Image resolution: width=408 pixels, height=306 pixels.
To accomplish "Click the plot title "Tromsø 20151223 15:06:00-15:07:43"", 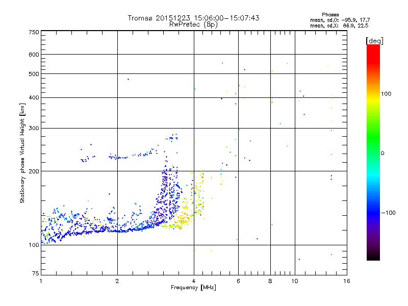I will click(x=193, y=18).
